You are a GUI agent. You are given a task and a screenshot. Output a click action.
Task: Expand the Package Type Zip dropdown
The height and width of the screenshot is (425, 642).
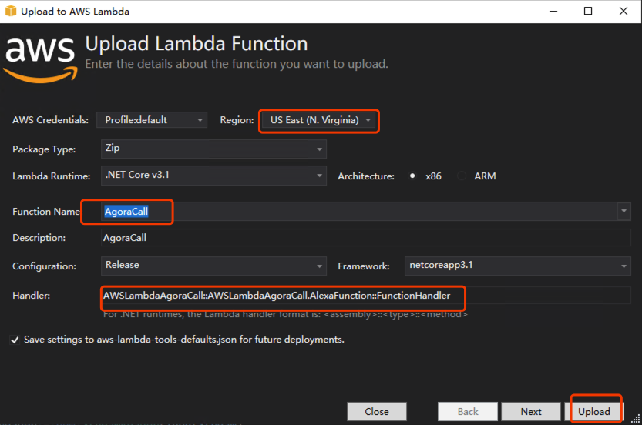(x=213, y=149)
